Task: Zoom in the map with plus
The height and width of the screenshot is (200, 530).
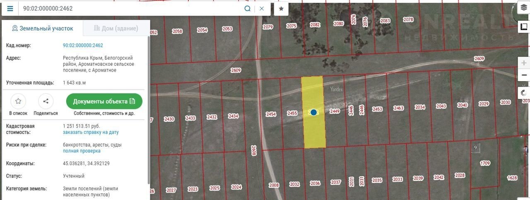Action: [524, 63]
